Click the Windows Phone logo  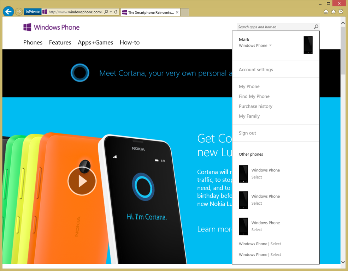pos(51,27)
